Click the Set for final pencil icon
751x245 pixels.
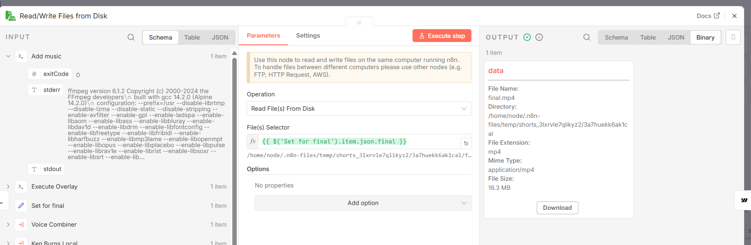click(21, 205)
